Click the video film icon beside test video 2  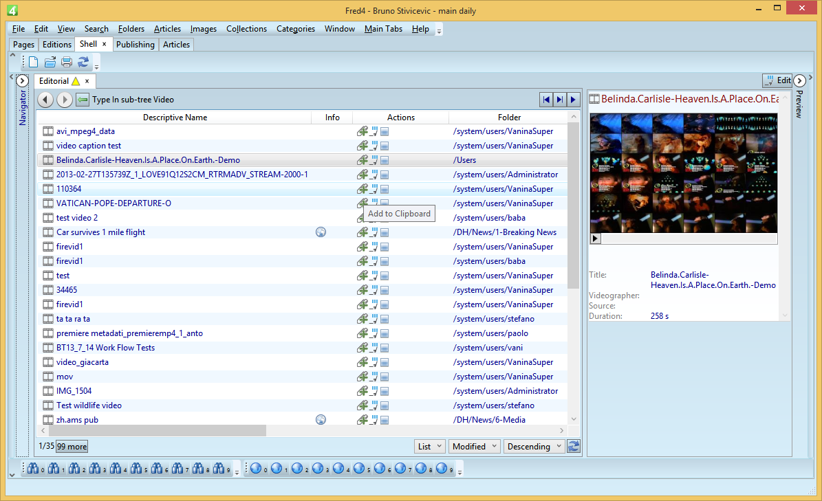coord(48,218)
